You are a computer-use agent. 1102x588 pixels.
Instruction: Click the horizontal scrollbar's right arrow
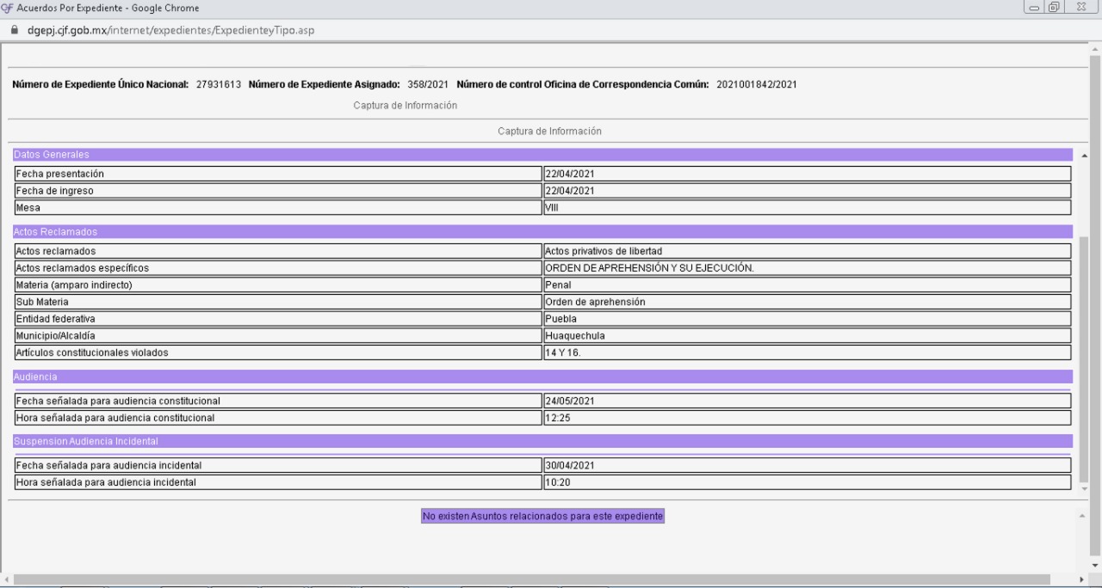1083,579
